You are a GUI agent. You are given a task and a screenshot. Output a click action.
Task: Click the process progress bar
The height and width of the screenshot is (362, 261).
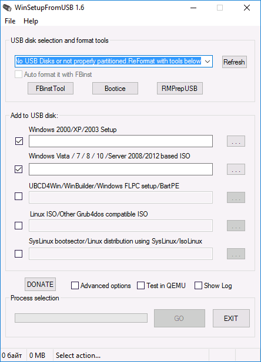point(81,318)
